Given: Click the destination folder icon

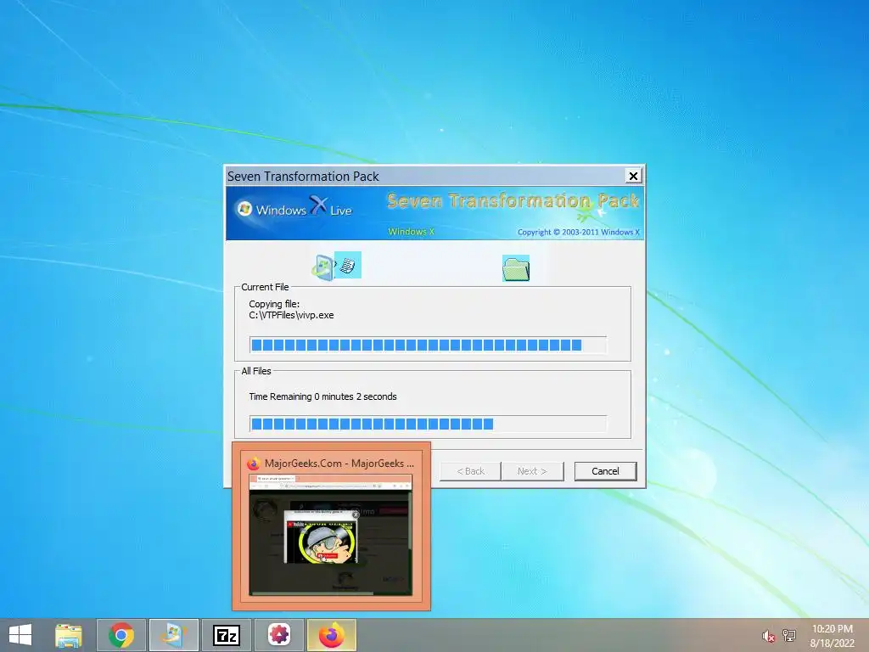Looking at the screenshot, I should [x=516, y=268].
